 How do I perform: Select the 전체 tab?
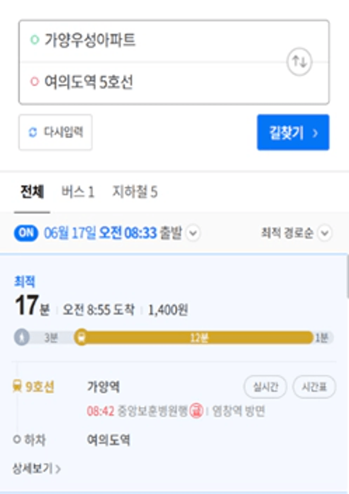[x=32, y=192]
